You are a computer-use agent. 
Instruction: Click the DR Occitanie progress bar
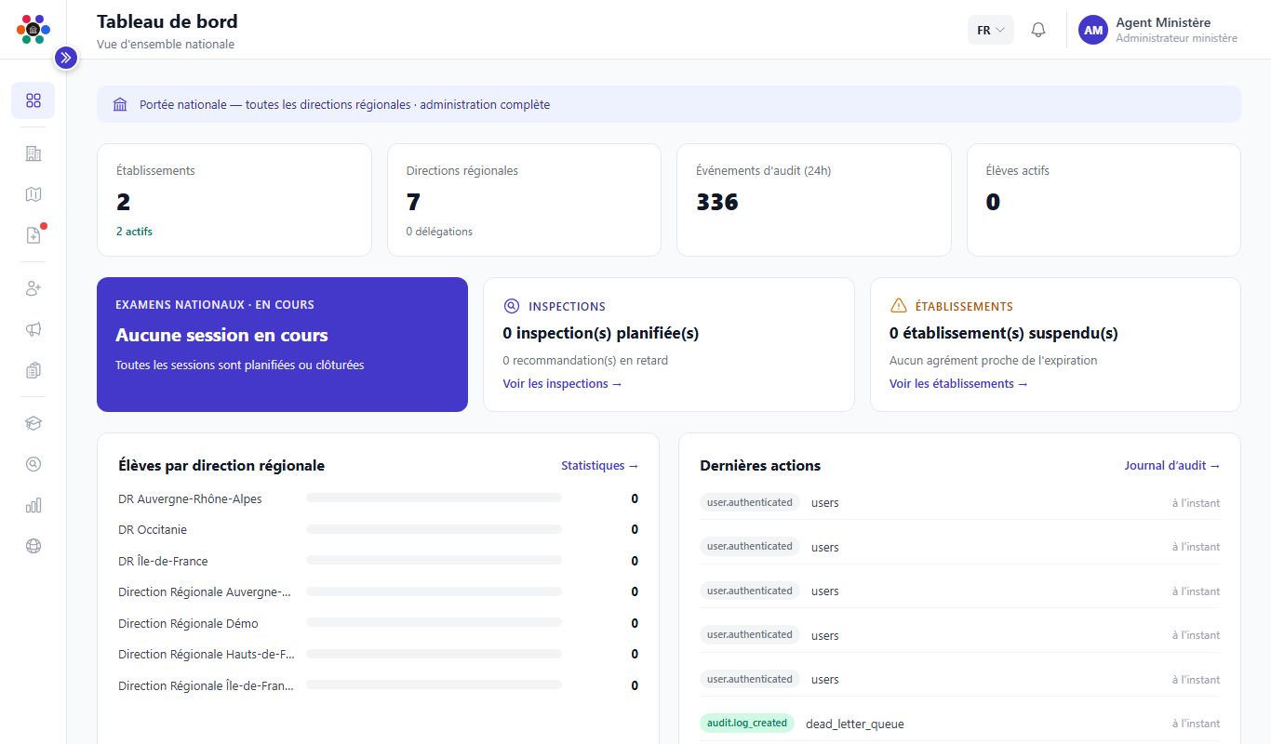point(434,530)
